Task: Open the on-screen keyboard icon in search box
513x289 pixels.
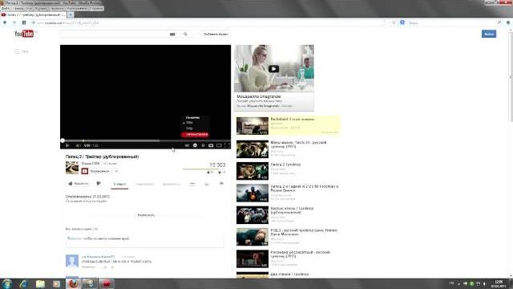Action: 172,34
